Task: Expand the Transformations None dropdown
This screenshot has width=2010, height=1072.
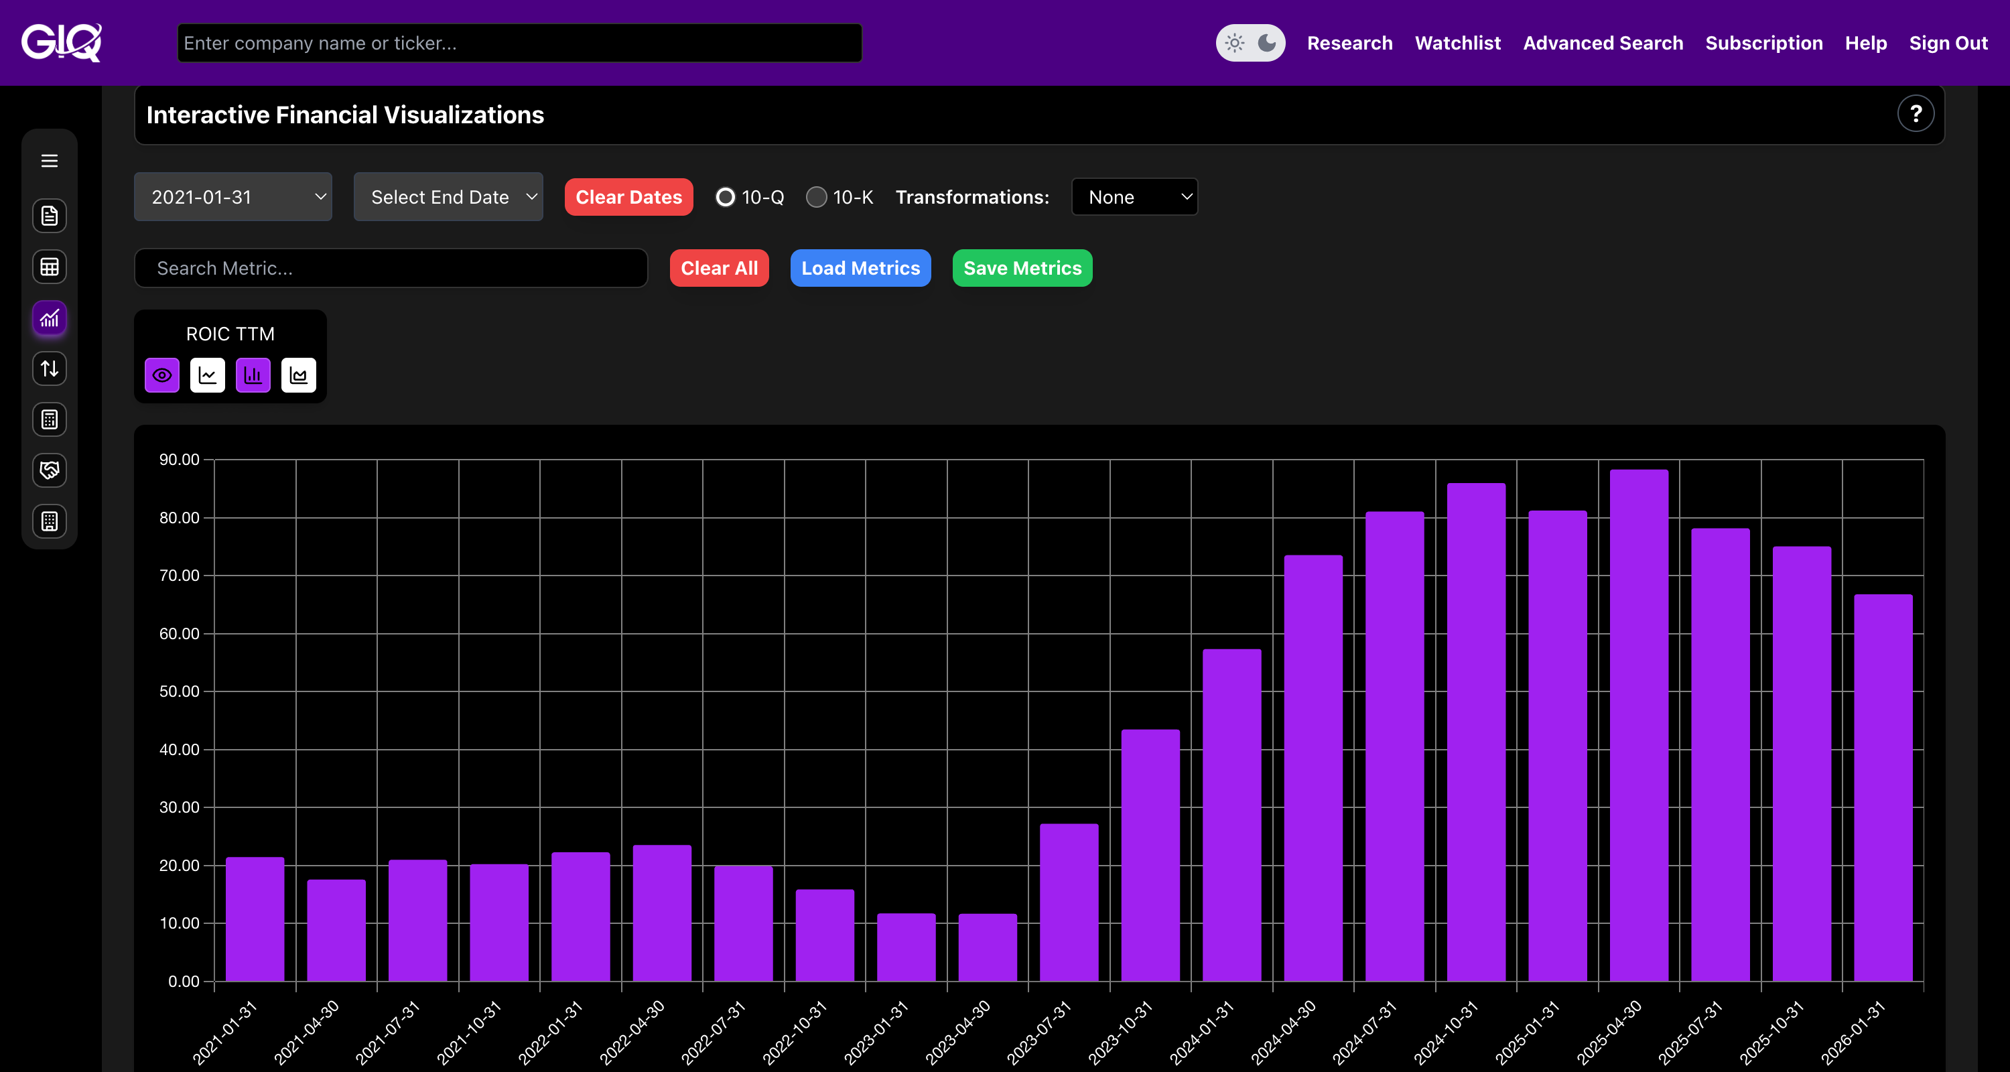Action: (1134, 198)
